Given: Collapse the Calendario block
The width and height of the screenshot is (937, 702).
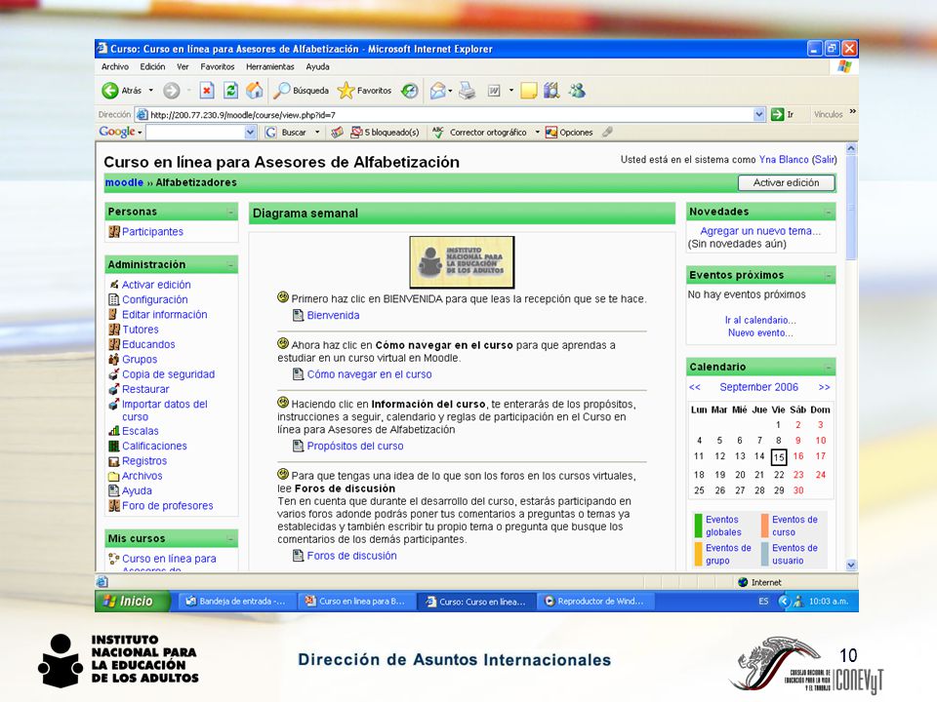Looking at the screenshot, I should (829, 368).
